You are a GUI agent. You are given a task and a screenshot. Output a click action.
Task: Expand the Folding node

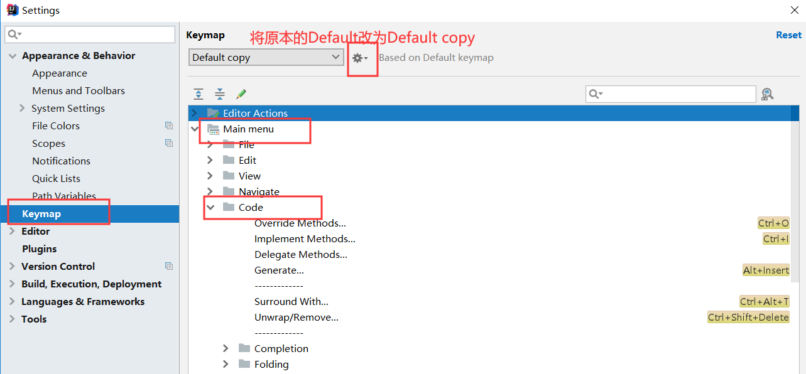[x=226, y=364]
